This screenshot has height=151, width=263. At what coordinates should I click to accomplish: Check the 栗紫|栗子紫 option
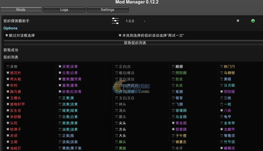coord(60,148)
